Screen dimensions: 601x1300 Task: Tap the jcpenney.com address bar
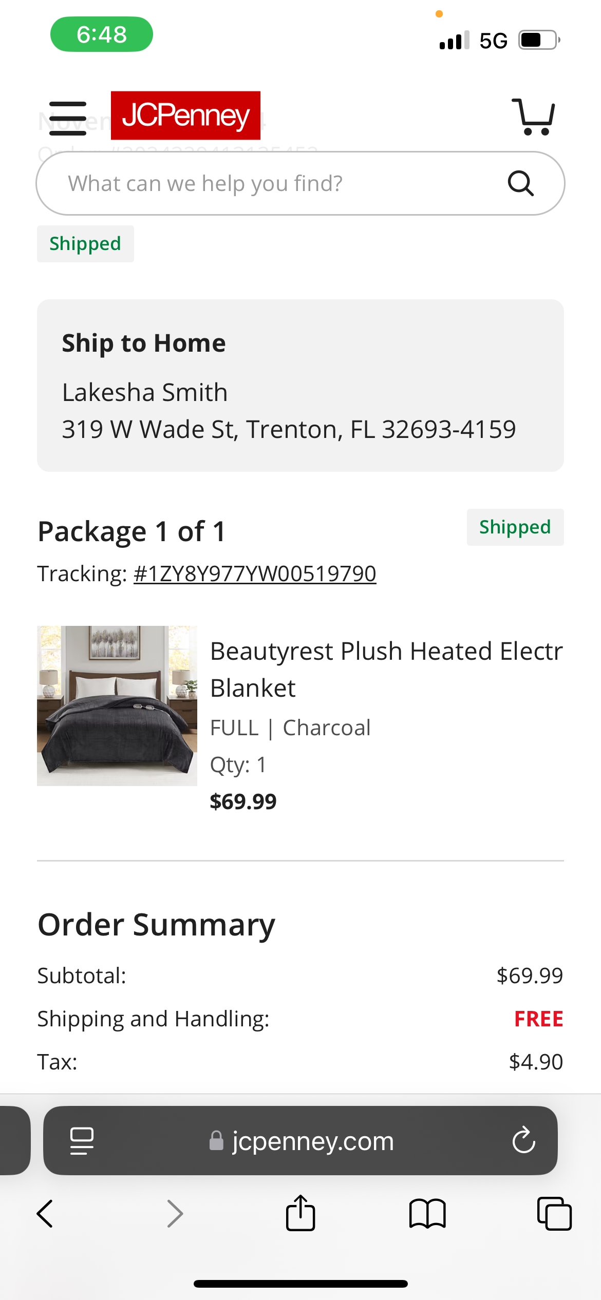click(300, 1141)
